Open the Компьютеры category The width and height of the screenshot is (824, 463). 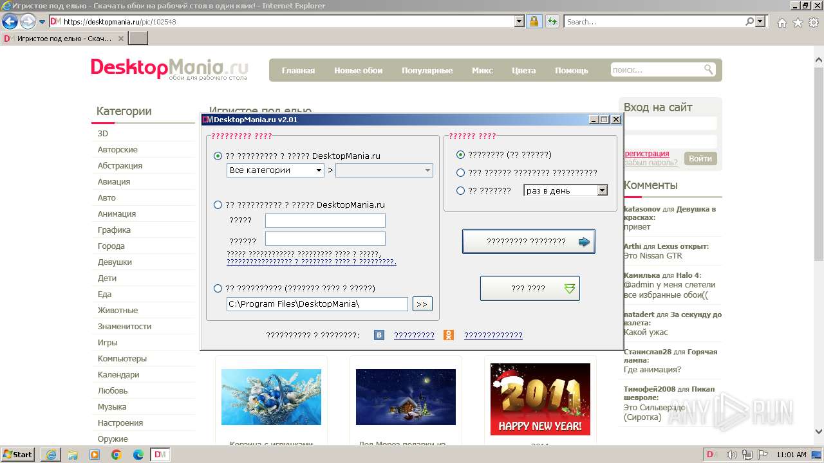122,358
